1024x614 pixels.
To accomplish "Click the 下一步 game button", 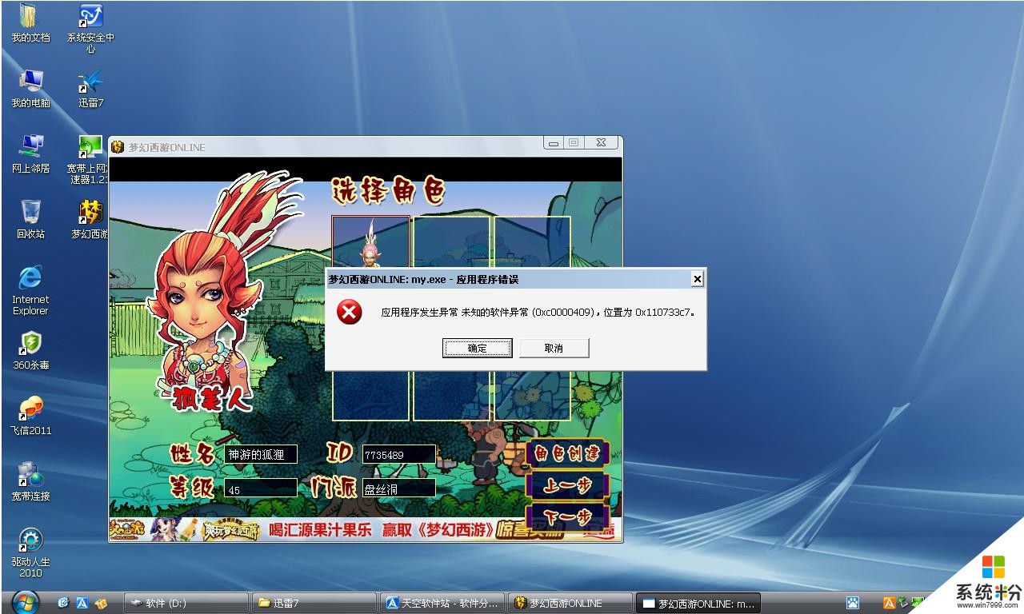I will click(568, 517).
